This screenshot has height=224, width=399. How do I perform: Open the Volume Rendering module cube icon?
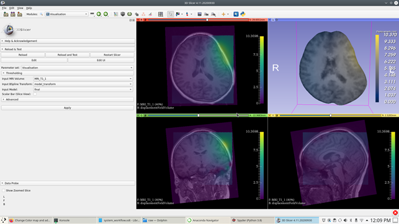click(x=123, y=14)
